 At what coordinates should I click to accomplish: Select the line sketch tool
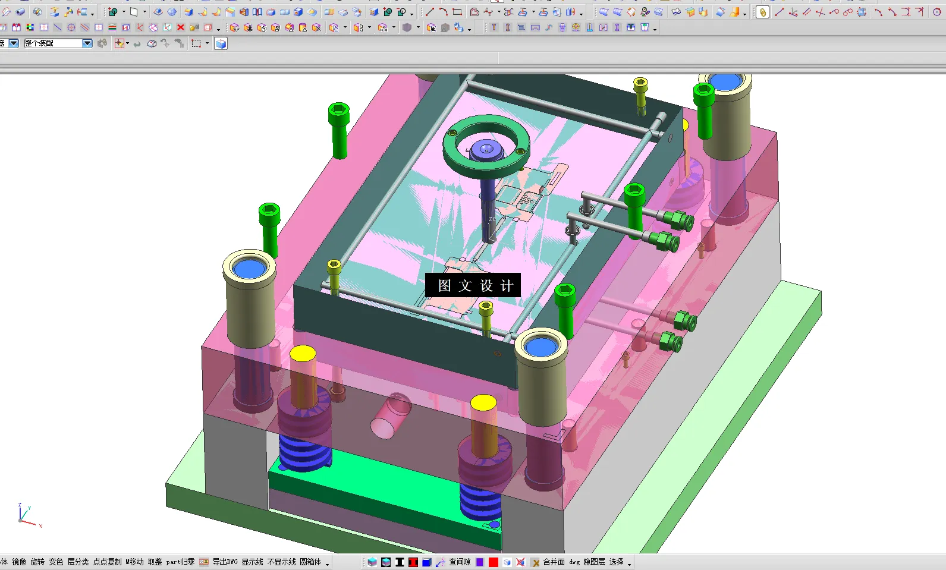[430, 12]
